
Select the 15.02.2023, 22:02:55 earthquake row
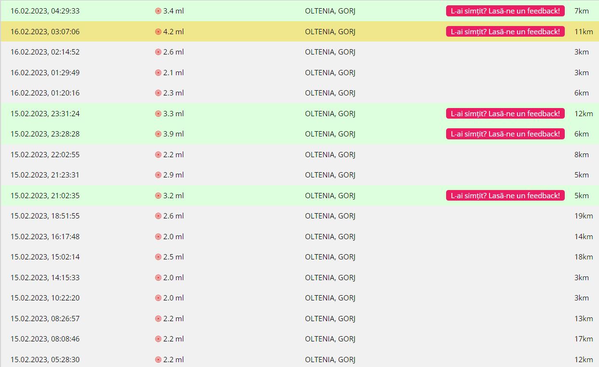[x=45, y=155]
